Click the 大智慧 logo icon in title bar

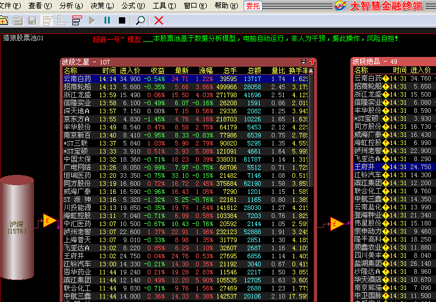pyautogui.click(x=340, y=6)
